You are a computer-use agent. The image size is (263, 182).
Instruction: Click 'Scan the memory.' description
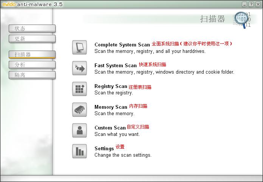[114, 114]
